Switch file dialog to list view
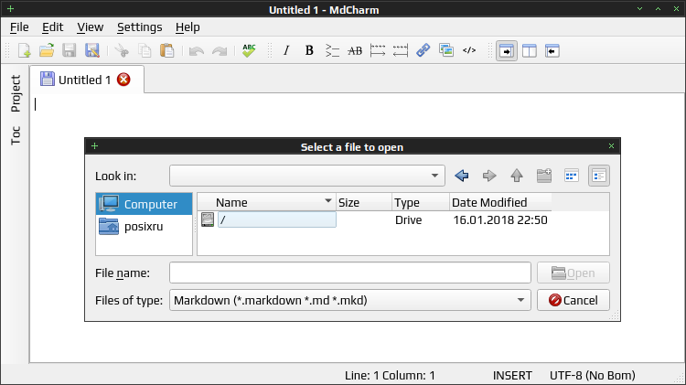 click(x=572, y=176)
